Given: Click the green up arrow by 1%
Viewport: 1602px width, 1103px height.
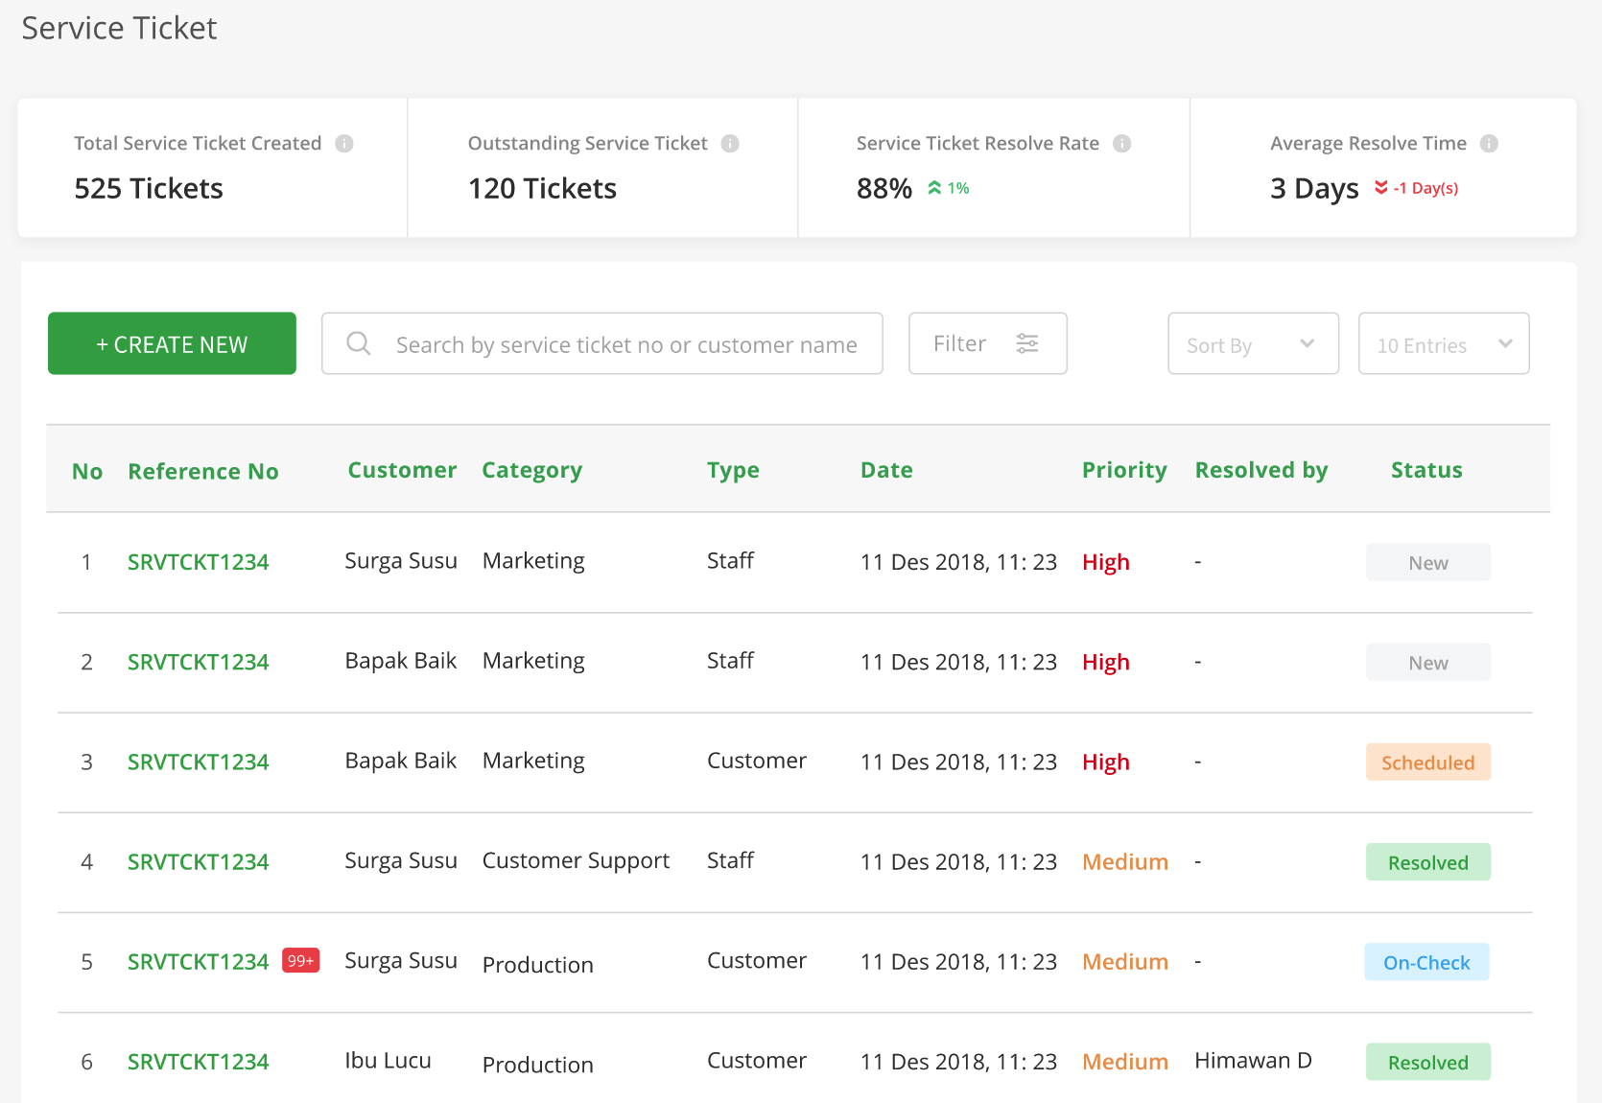Looking at the screenshot, I should click(934, 188).
